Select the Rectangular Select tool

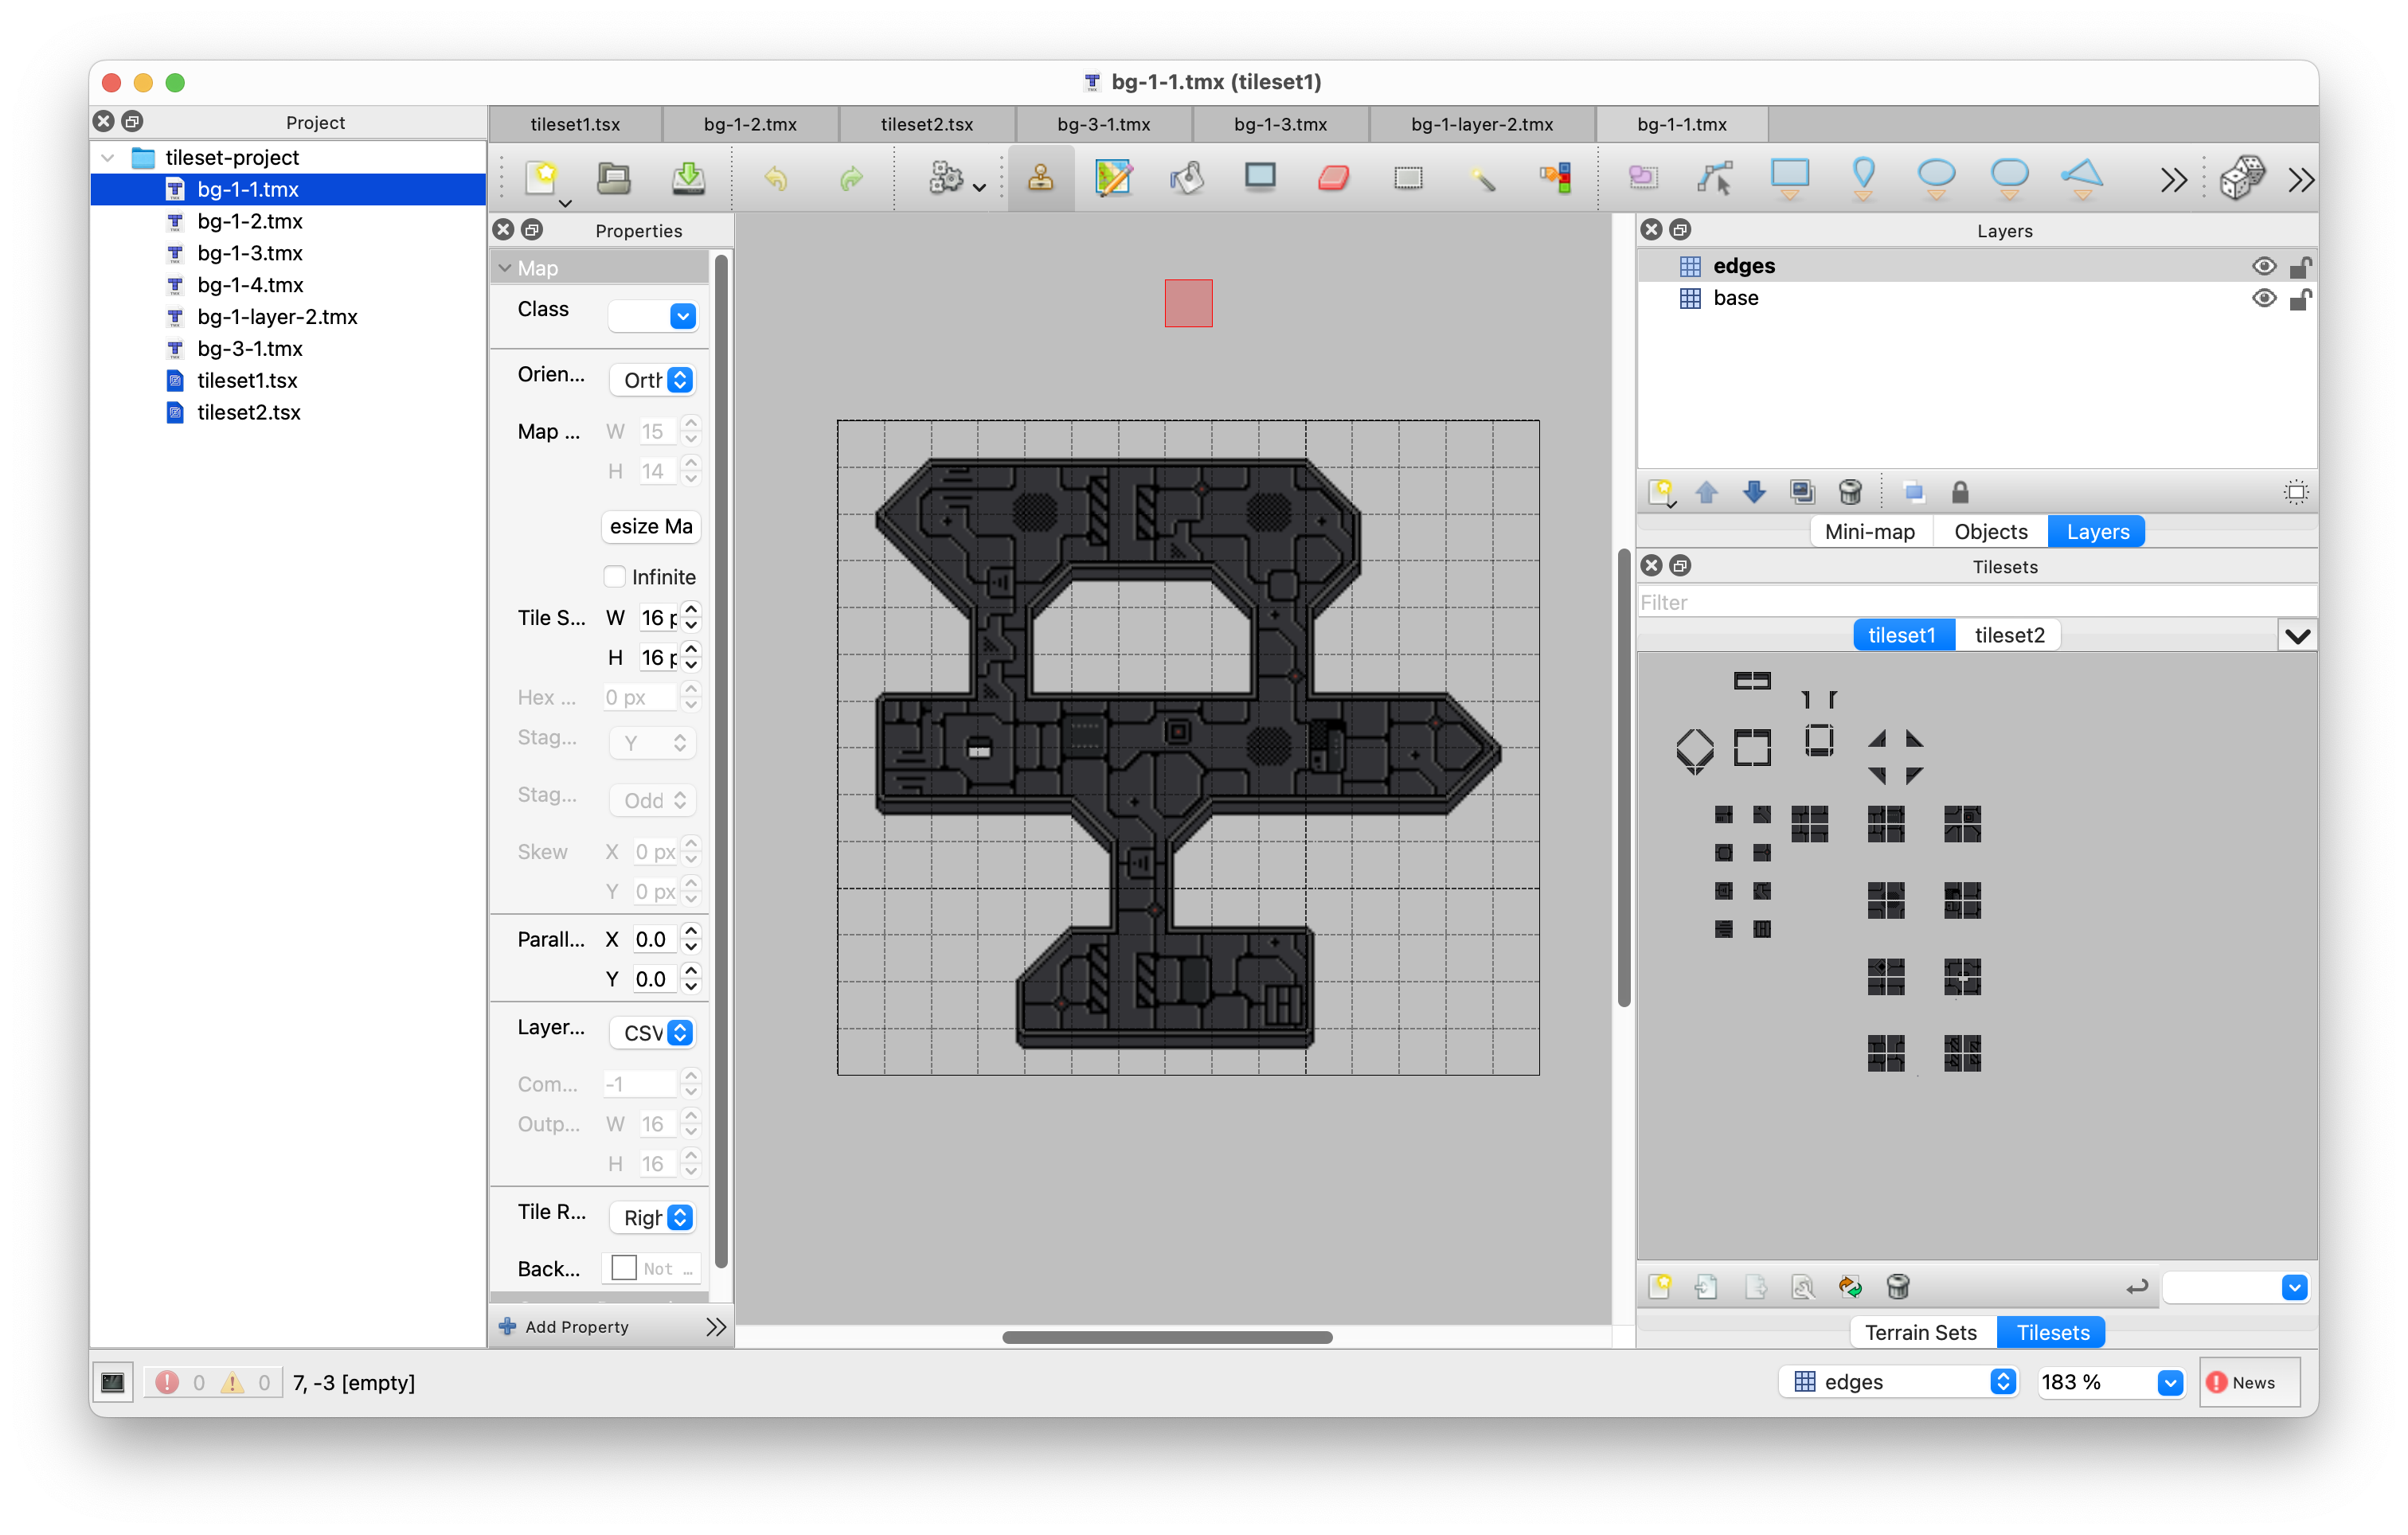point(1408,178)
